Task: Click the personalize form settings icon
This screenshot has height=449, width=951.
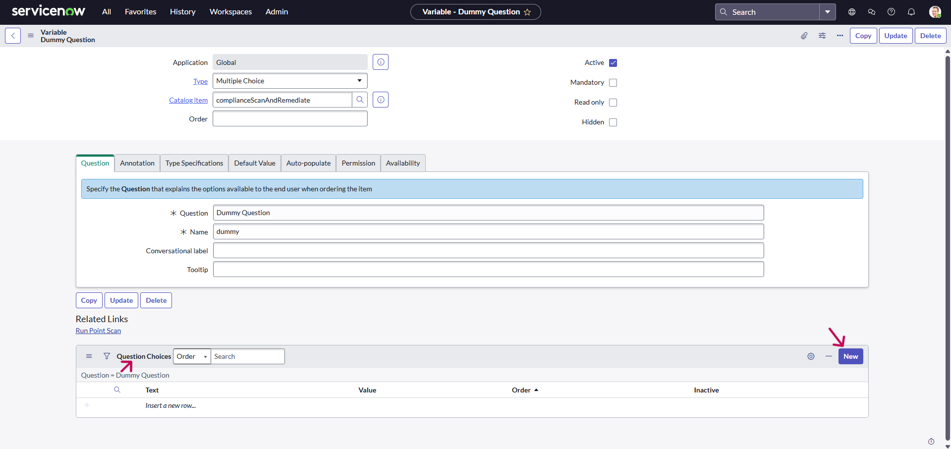Action: 822,36
